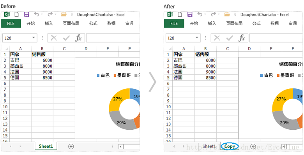Create new document icon in After window
304x155 pixels.
(180, 14)
